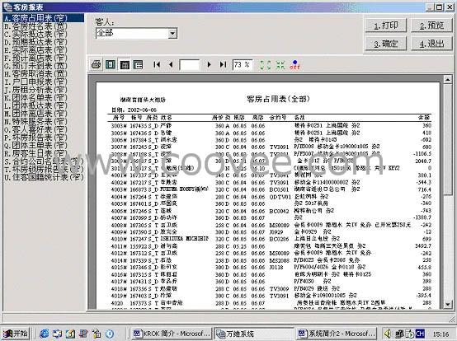Toggle the blue dot 'off' icon
Screen dimensions: 457x341
pos(295,64)
